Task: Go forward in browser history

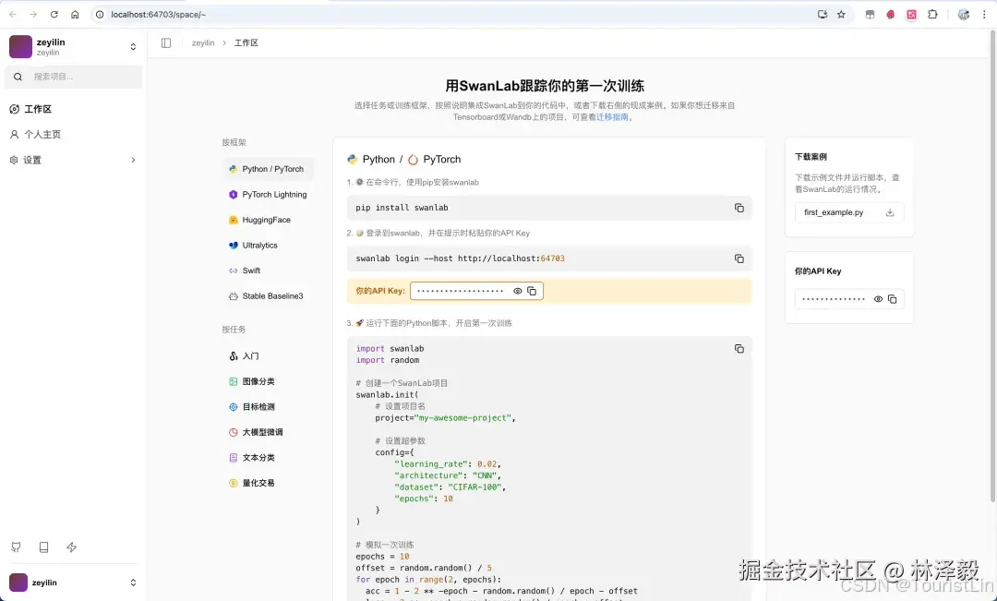Action: tap(34, 14)
